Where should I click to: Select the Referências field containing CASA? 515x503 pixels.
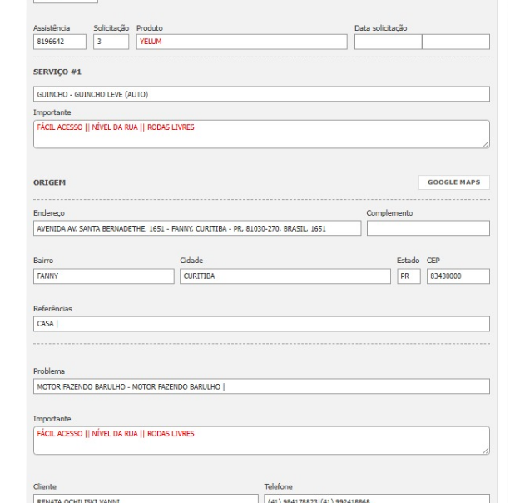[261, 324]
